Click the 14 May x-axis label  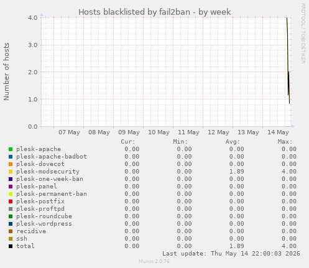278,132
